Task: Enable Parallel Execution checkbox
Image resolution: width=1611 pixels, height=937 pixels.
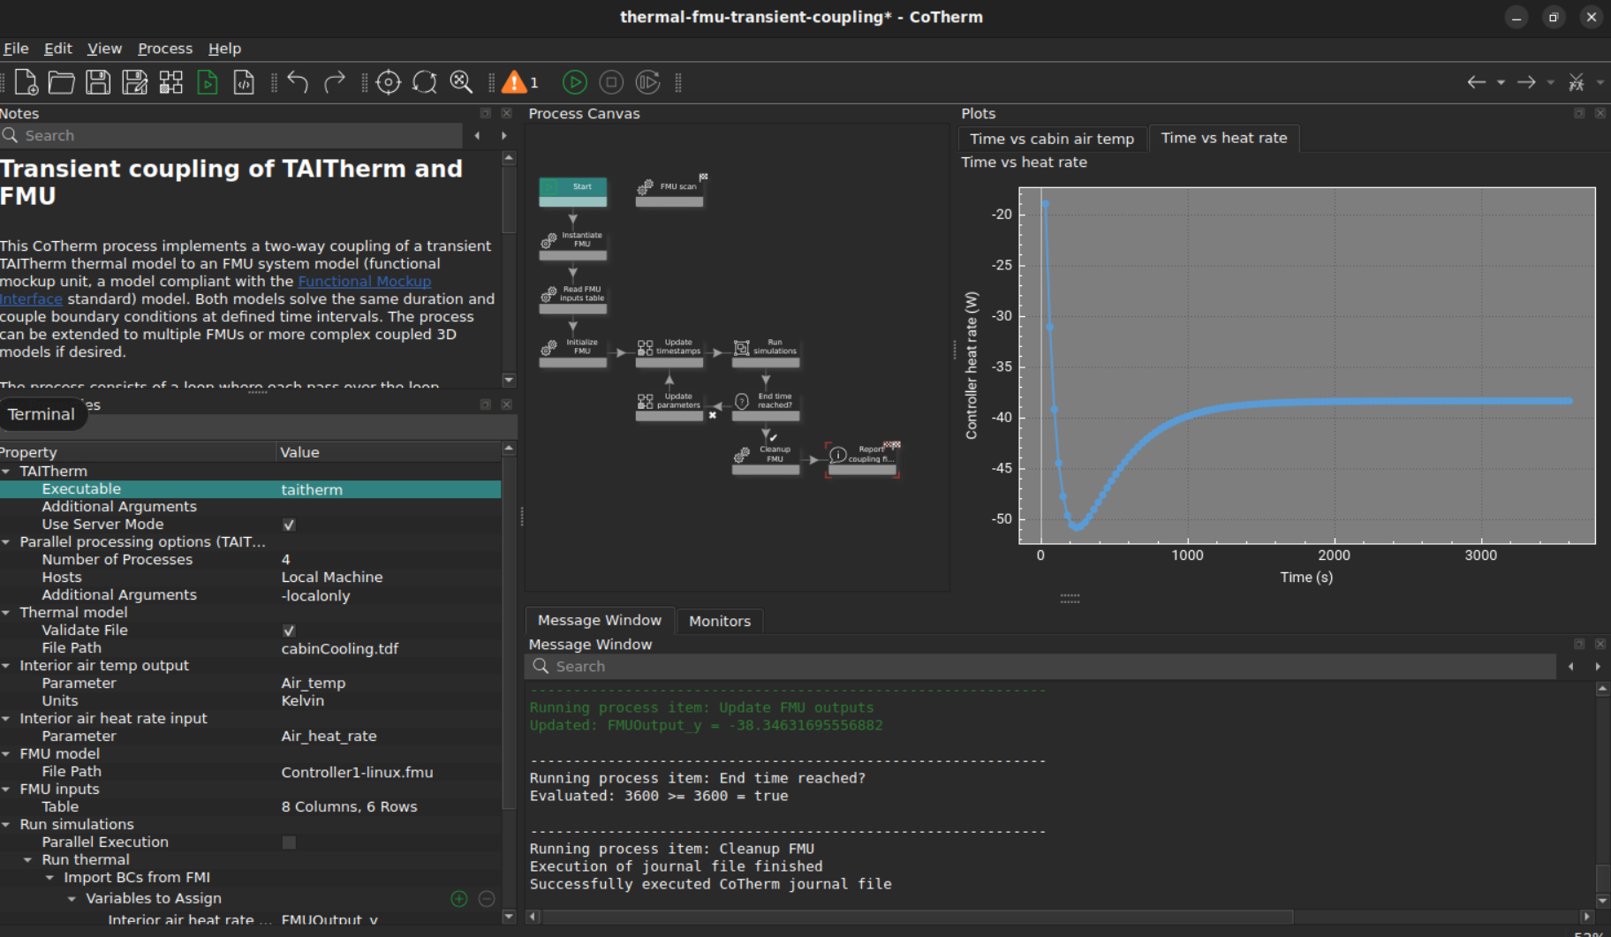Action: (289, 843)
